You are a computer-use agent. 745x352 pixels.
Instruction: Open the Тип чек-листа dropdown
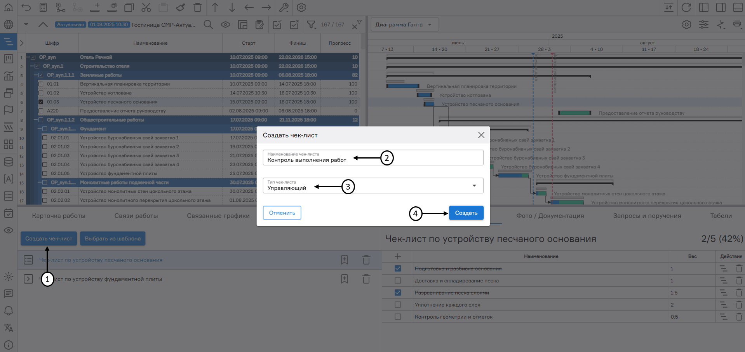[474, 186]
